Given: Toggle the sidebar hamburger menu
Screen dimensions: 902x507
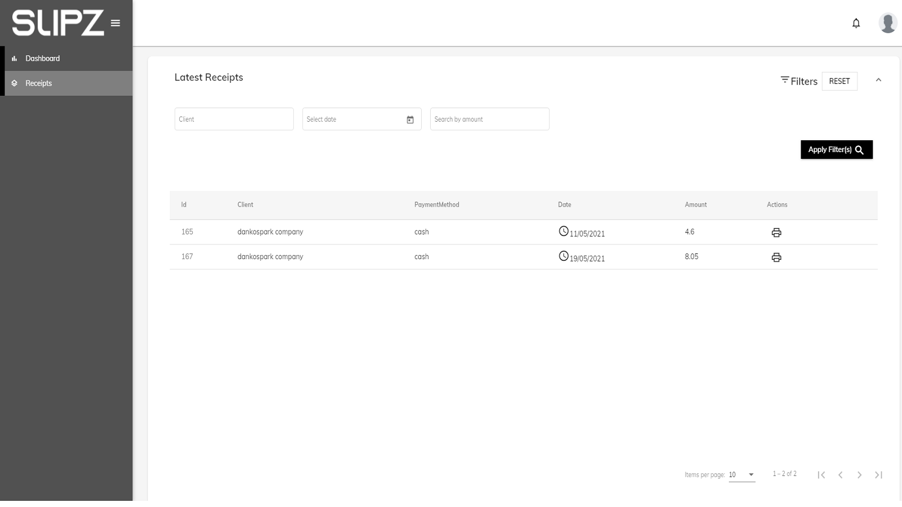Looking at the screenshot, I should (116, 23).
